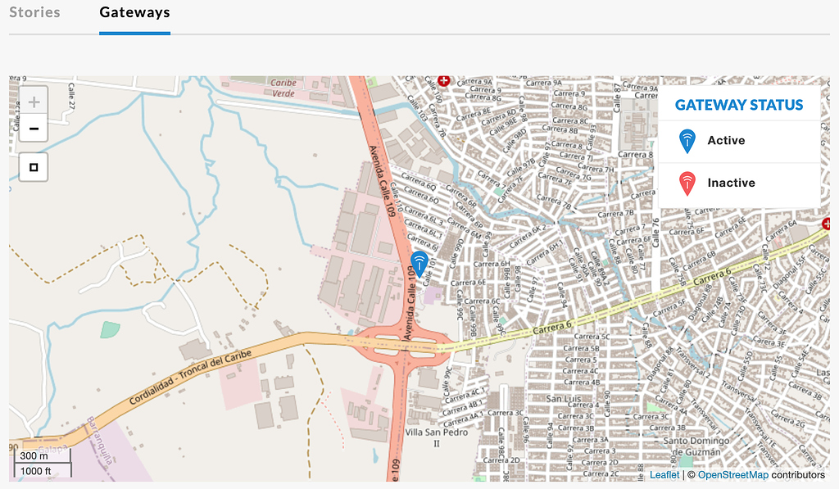The image size is (839, 489).
Task: Zoom in using the plus control
Action: click(x=33, y=101)
